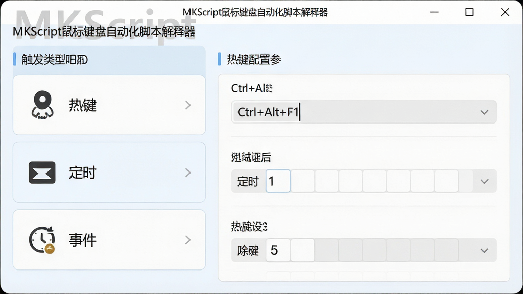Click the 除键 label in the bottom row
This screenshot has width=523, height=294.
(248, 250)
